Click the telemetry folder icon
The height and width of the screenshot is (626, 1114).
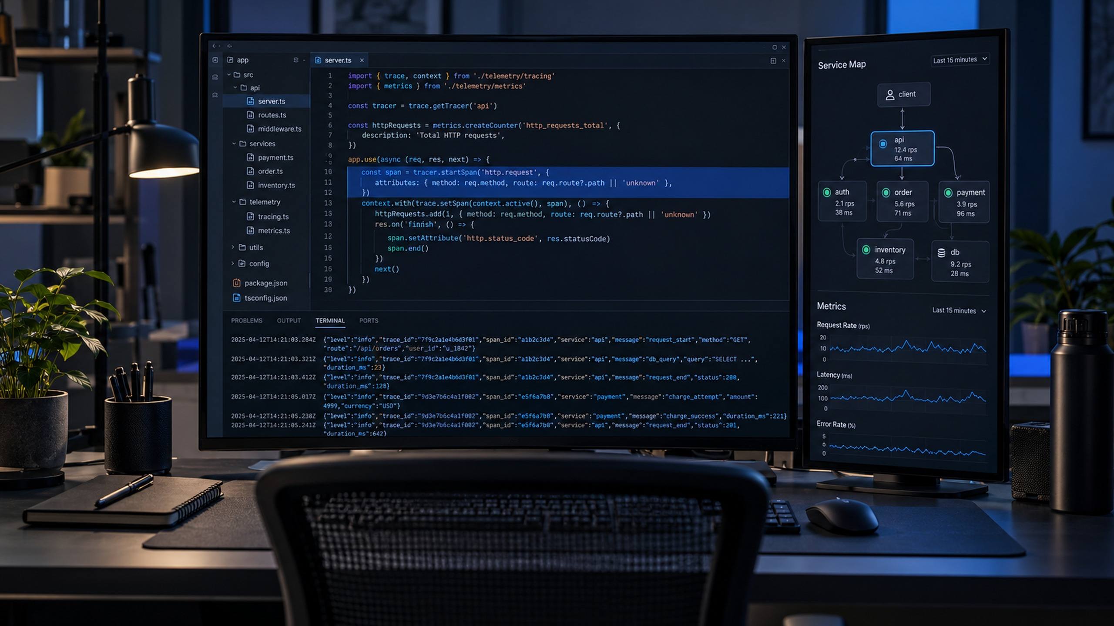(x=243, y=202)
